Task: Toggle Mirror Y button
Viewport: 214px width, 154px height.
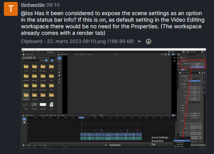Action: 197,102
